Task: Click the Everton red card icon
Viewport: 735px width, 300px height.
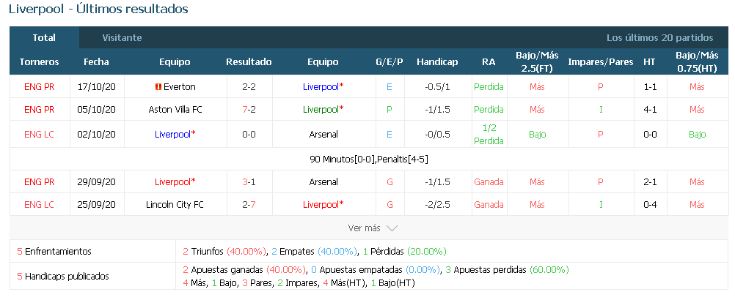Action: [158, 87]
